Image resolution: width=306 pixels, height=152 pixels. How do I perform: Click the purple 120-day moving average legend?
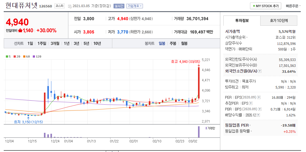(37, 56)
